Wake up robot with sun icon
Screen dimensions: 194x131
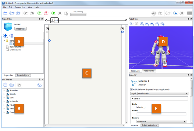[x=182, y=13]
